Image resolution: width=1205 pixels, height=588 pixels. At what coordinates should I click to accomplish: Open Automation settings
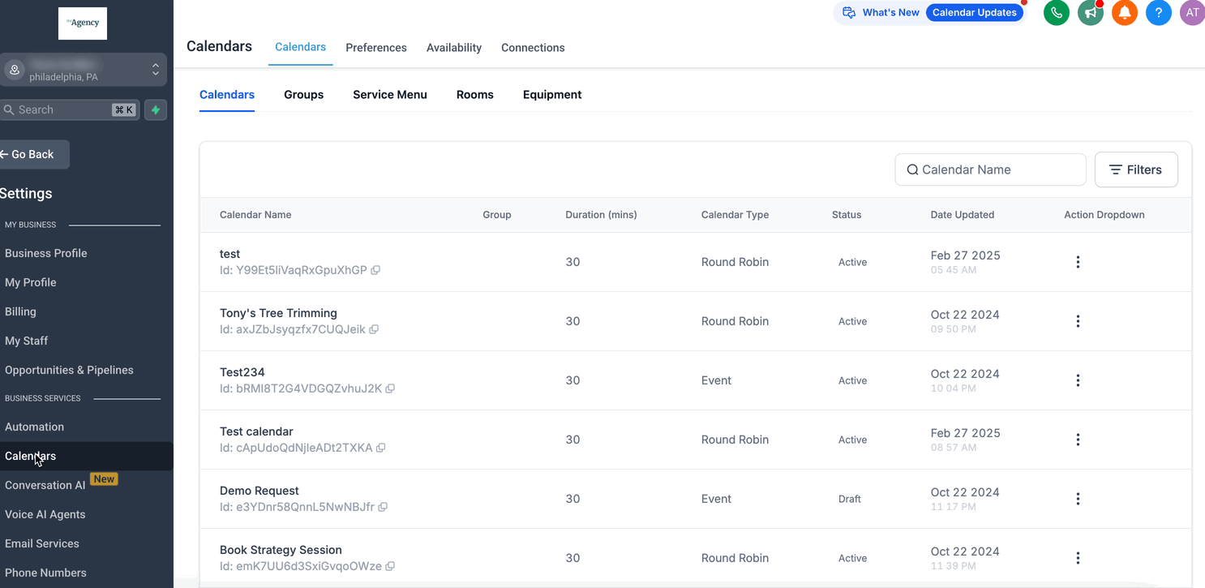click(34, 427)
